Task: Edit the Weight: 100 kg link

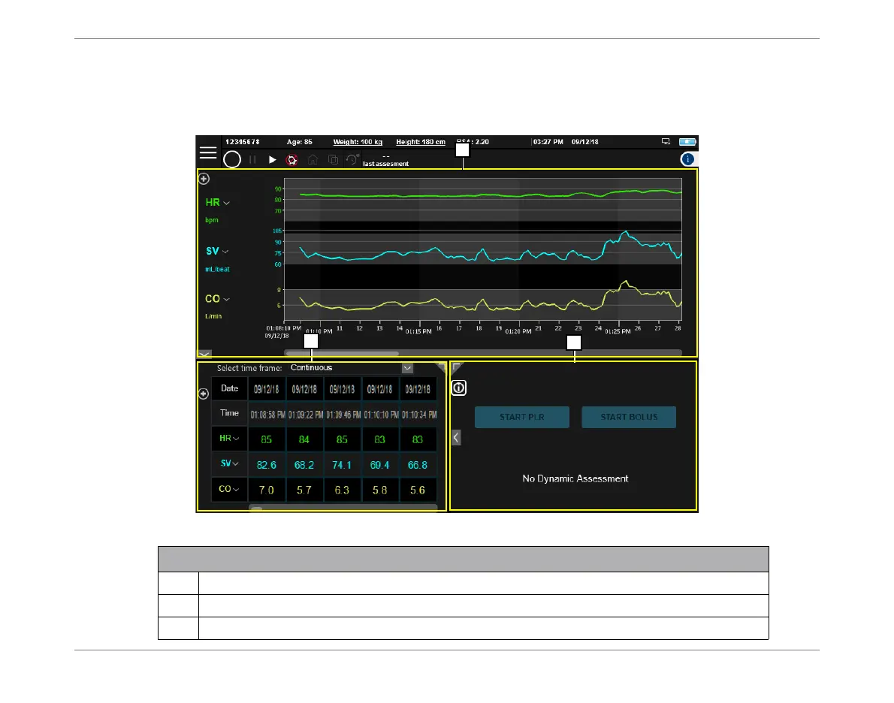Action: coord(358,142)
